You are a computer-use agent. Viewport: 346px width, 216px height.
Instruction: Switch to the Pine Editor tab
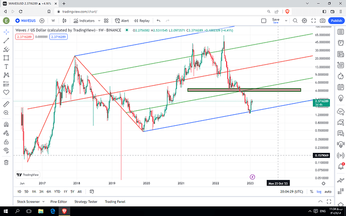coord(60,201)
